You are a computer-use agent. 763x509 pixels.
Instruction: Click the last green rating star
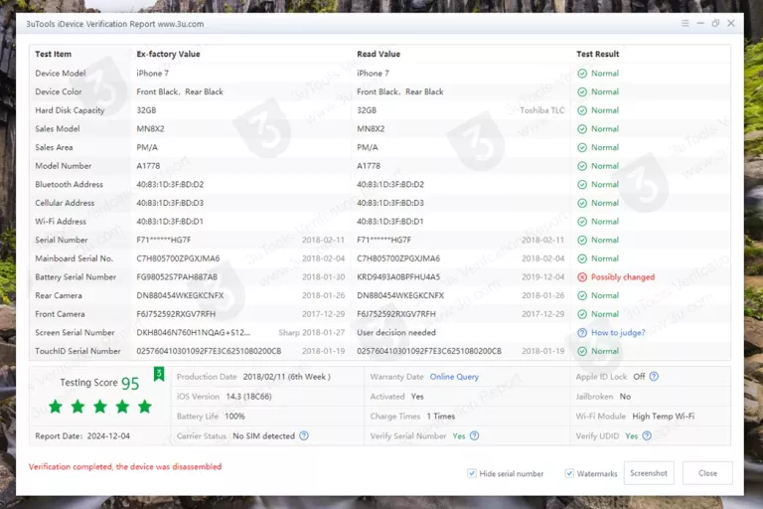(x=144, y=407)
